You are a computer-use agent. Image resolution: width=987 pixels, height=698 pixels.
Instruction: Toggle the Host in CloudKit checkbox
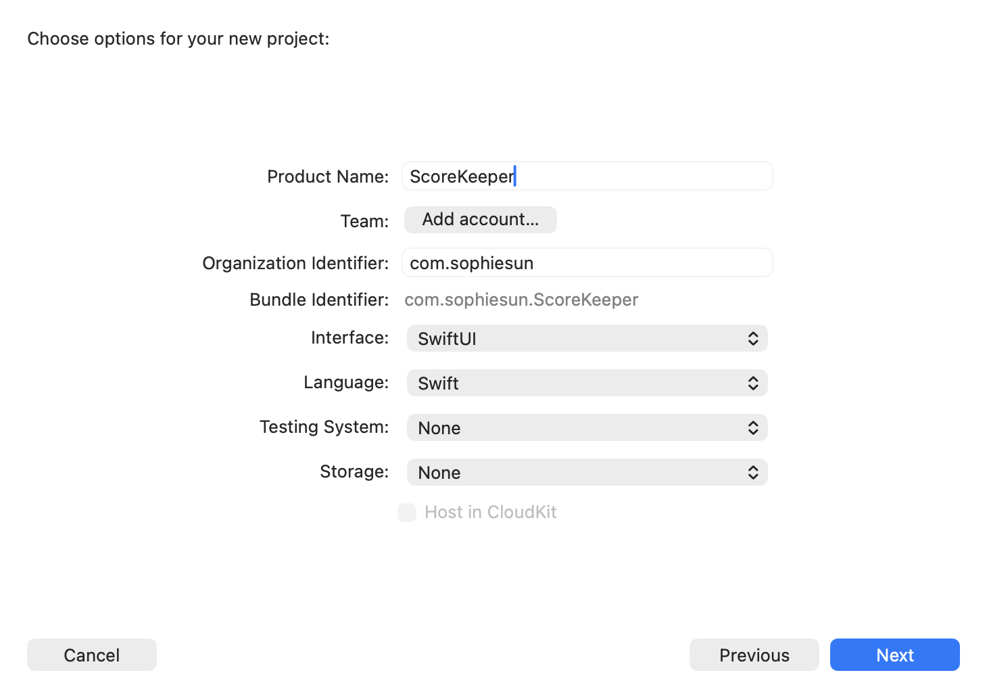pos(407,513)
